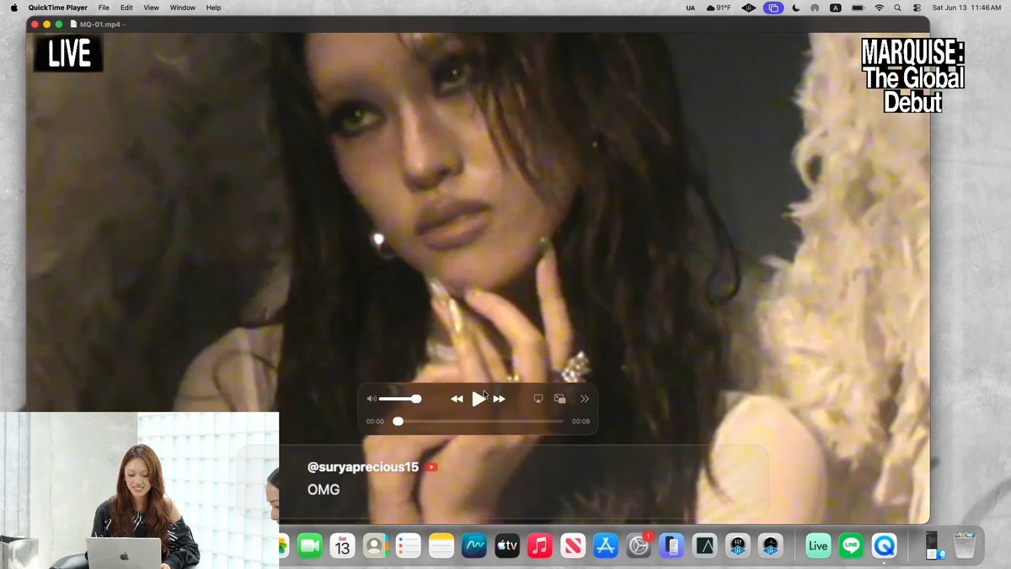Open the 91°F weather menu bar item
Screen dimensions: 1011x569
tap(719, 8)
